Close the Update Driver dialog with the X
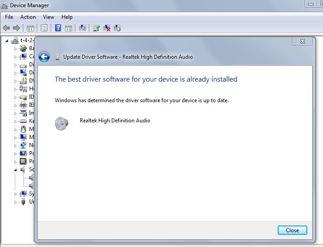323x247 pixels. [x=302, y=41]
